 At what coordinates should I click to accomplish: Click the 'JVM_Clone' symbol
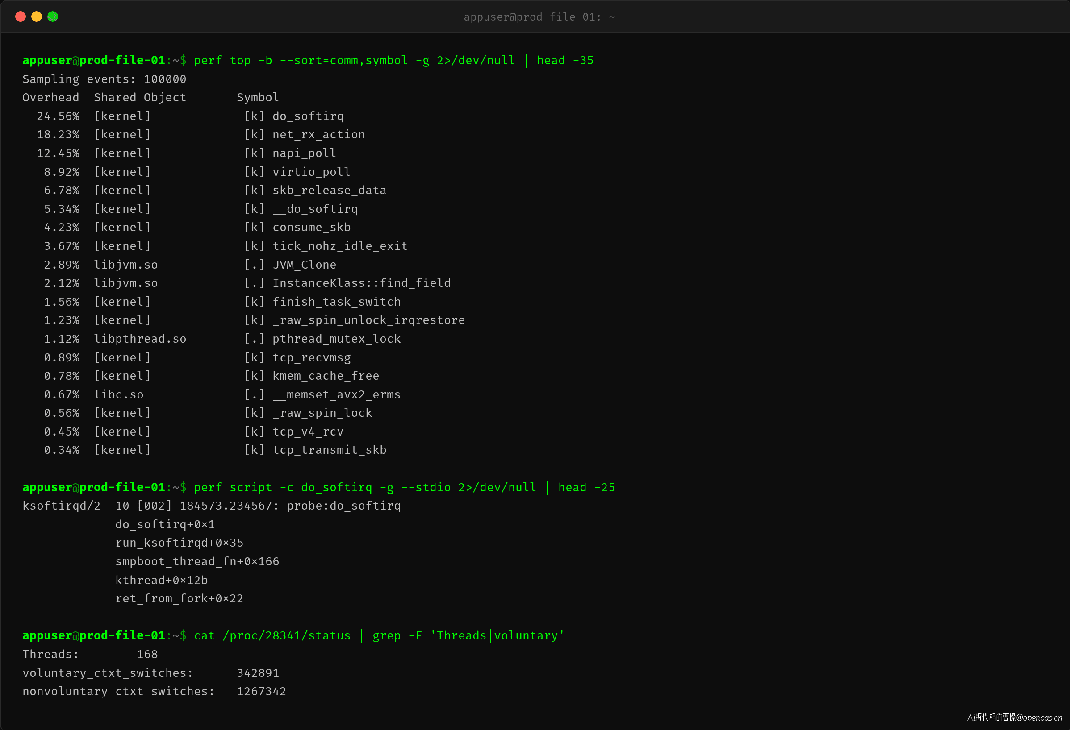pyautogui.click(x=304, y=265)
